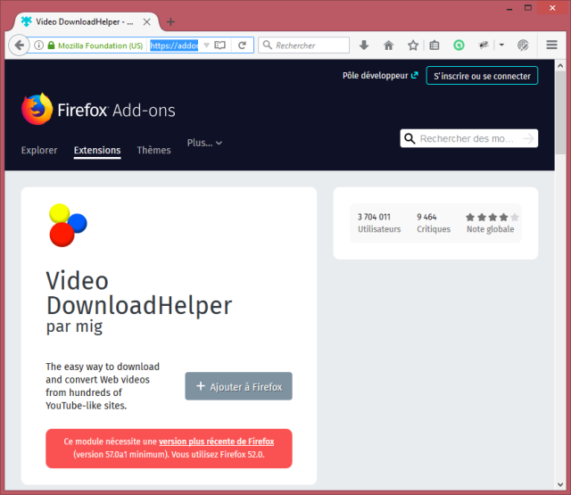Maximize the Firefox window
This screenshot has width=571, height=495.
click(528, 8)
